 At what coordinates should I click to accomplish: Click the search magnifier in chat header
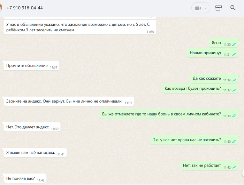point(233,8)
